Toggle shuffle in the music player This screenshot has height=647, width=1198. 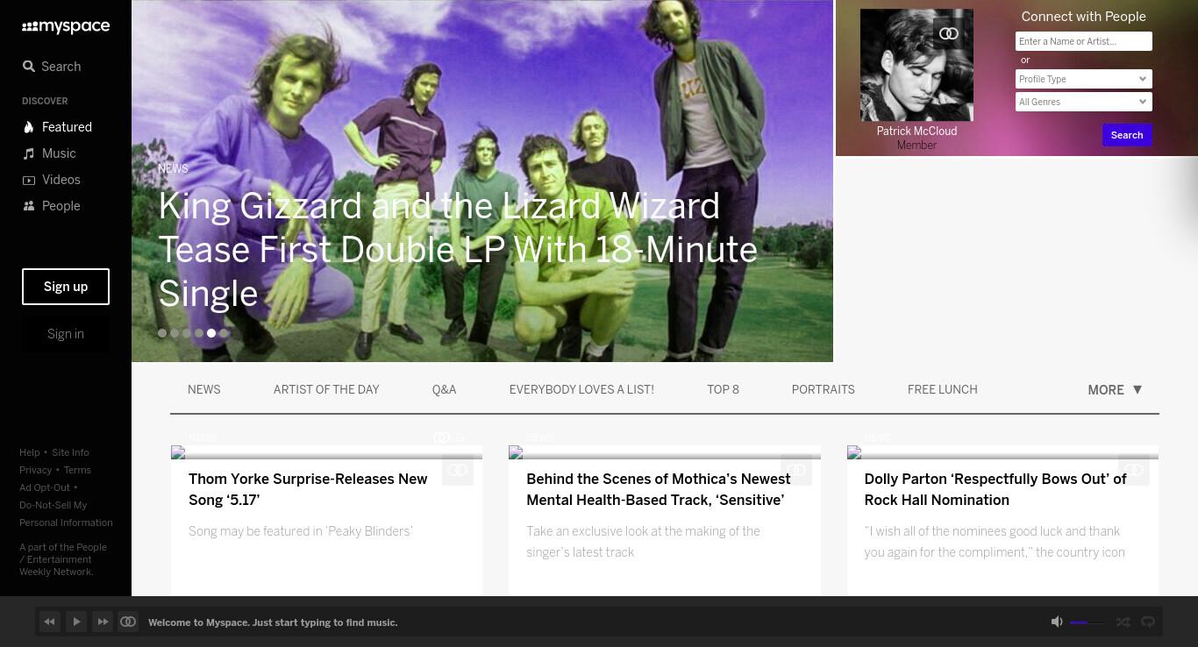pyautogui.click(x=1123, y=622)
